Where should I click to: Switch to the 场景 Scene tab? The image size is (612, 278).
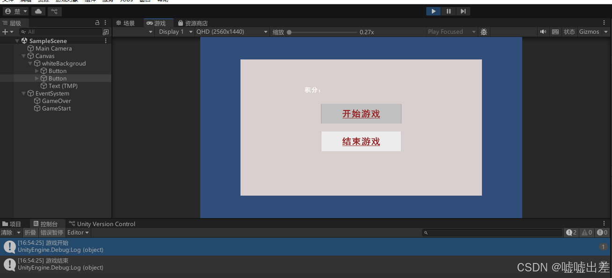click(125, 23)
